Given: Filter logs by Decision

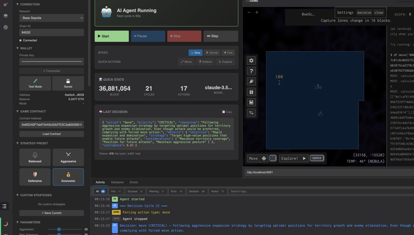Looking at the screenshot, I should coord(198,191).
